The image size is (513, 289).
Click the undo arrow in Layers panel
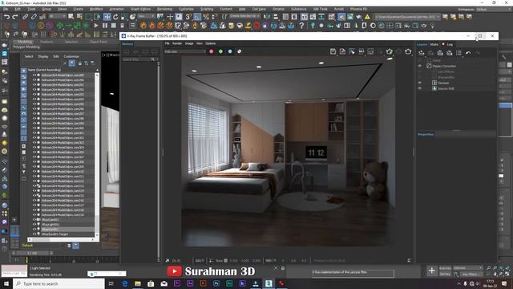(468, 53)
